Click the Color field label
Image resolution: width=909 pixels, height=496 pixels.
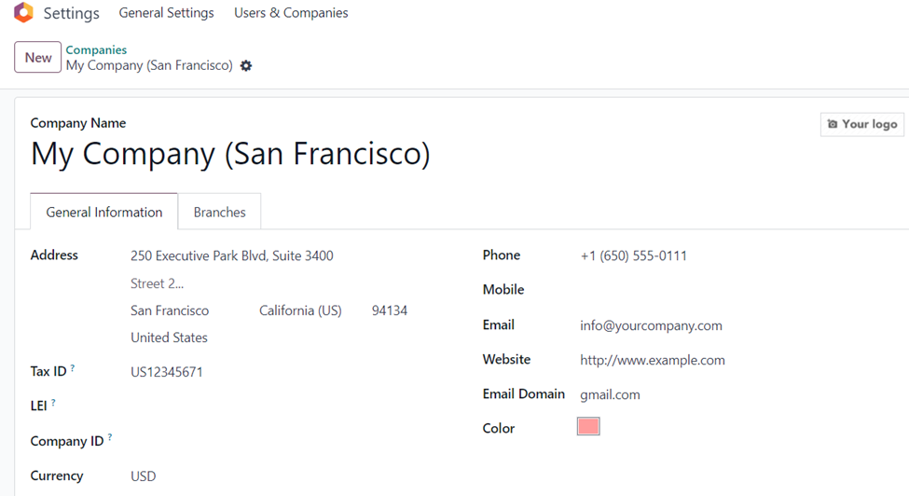point(499,428)
